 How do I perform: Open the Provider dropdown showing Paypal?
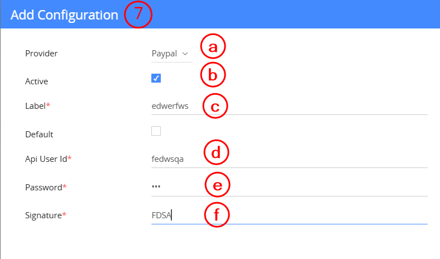click(x=170, y=54)
